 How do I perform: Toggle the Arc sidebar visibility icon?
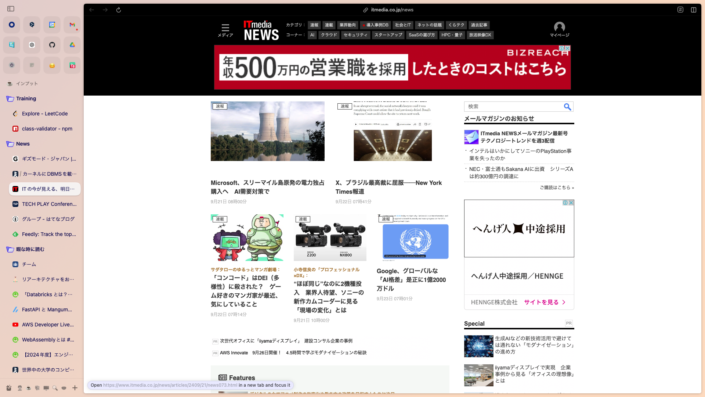point(11,8)
